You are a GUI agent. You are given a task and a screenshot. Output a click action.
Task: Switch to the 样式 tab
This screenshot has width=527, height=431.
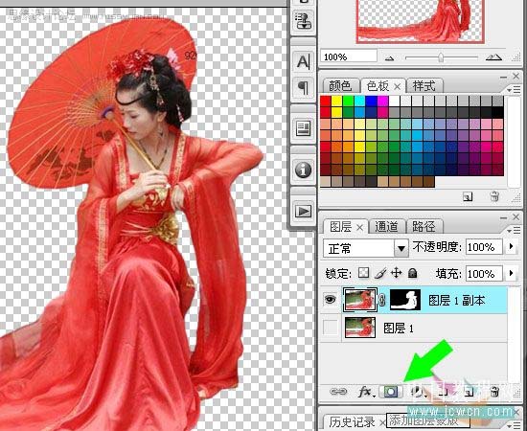pyautogui.click(x=424, y=86)
